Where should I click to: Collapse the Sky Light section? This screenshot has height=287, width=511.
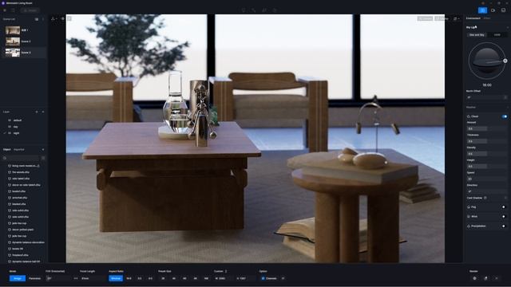click(508, 28)
